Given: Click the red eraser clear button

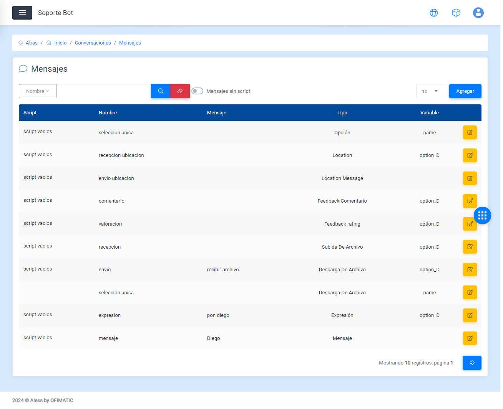Looking at the screenshot, I should pos(180,91).
